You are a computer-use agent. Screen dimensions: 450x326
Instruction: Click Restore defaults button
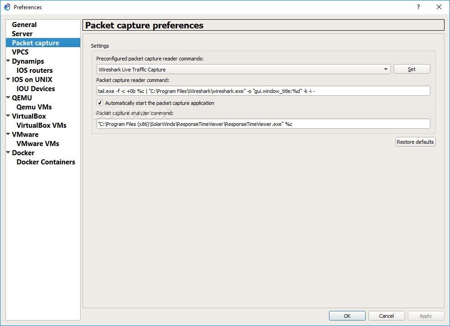[415, 142]
